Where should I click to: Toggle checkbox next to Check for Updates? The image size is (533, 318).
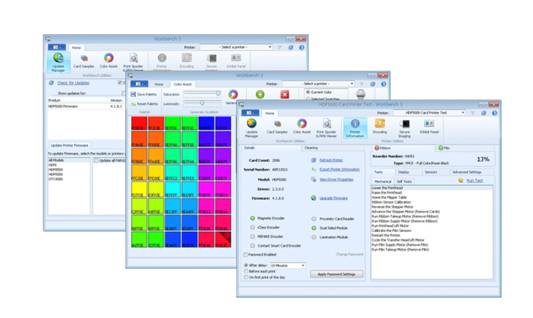120,83
